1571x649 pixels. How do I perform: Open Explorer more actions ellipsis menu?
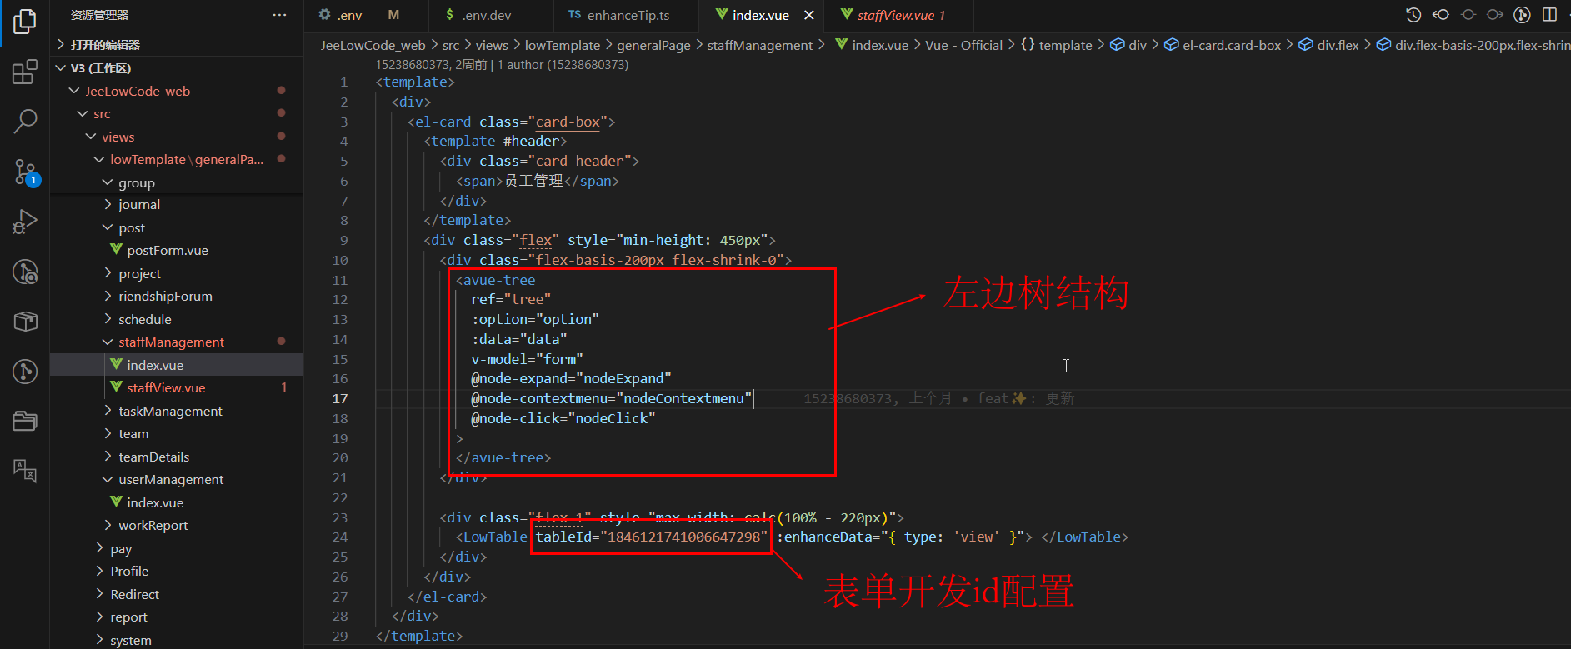pos(279,15)
